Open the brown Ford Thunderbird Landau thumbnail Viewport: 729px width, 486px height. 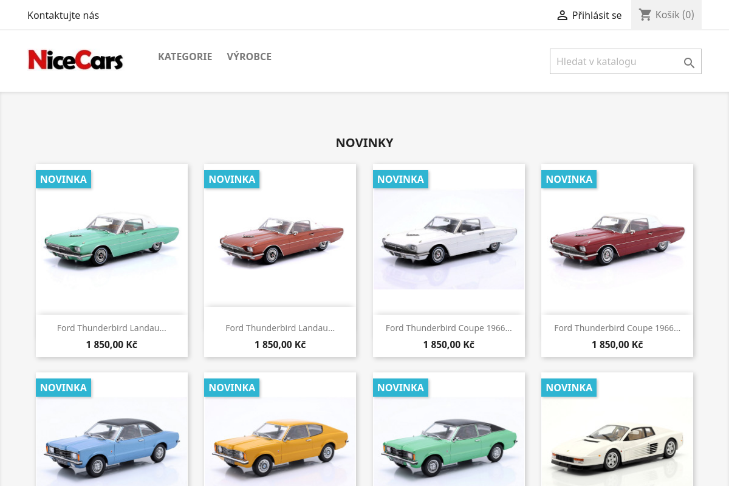(280, 240)
